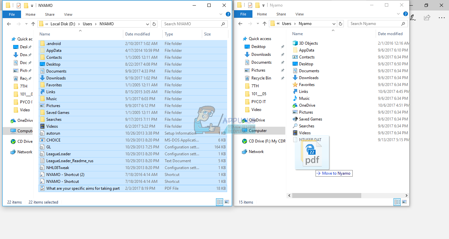Image resolution: width=449 pixels, height=239 pixels.
Task: Click the refresh button beside Local Disk address bar
Action: point(154,24)
